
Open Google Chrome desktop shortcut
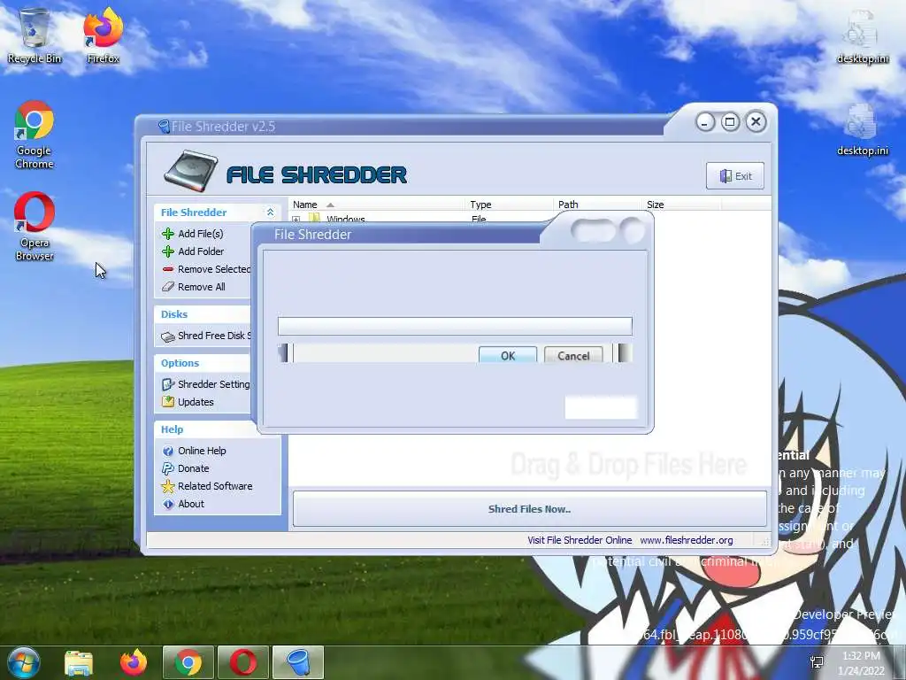pos(35,135)
